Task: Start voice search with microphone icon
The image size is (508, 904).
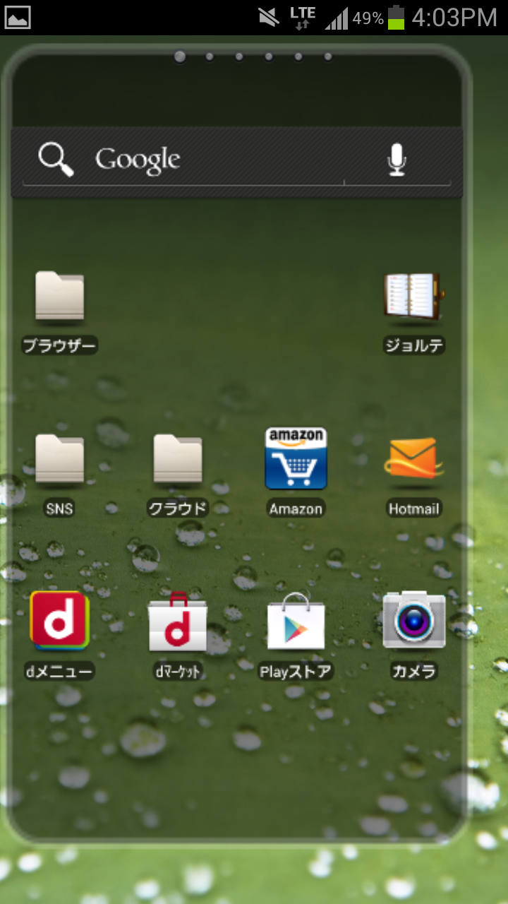Action: pyautogui.click(x=397, y=159)
